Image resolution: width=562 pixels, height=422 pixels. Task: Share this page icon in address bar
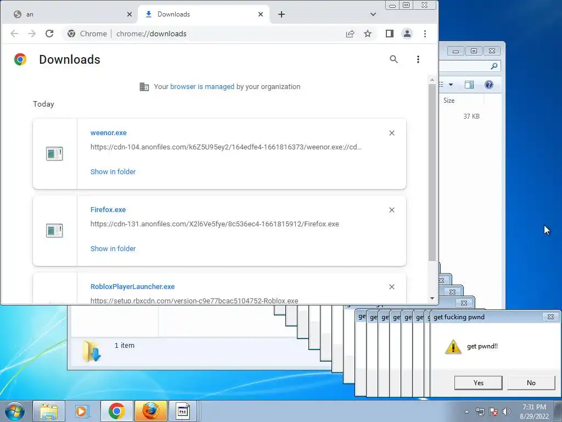pos(350,34)
